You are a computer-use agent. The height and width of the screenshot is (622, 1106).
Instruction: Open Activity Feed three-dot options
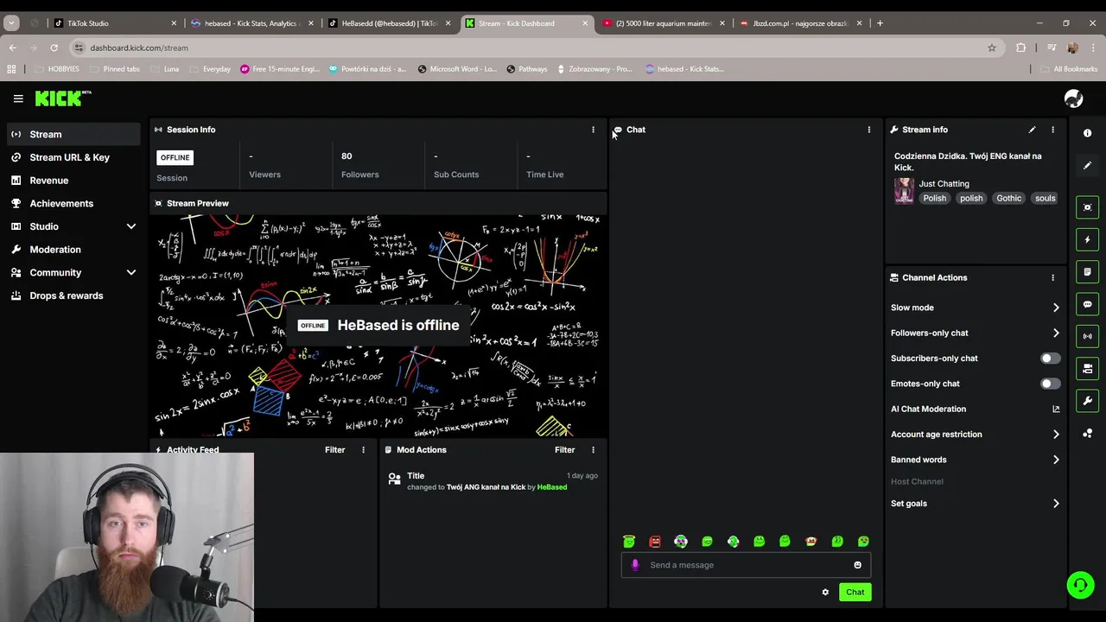click(x=363, y=449)
